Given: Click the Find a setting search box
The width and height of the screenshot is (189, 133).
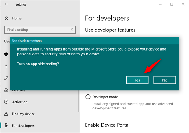Looking at the screenshot, I should pyautogui.click(x=40, y=30).
